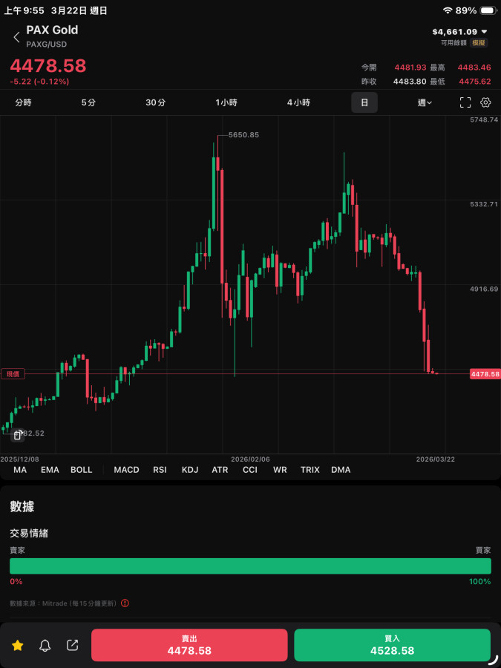Open chart settings gear
The width and height of the screenshot is (501, 668).
[486, 102]
